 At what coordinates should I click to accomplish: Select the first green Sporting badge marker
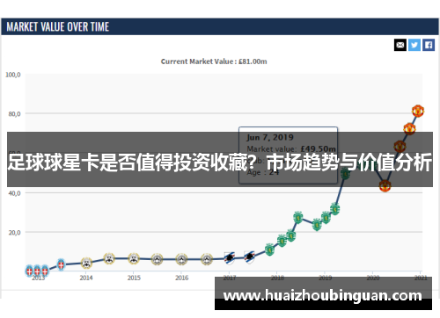[x=269, y=249]
